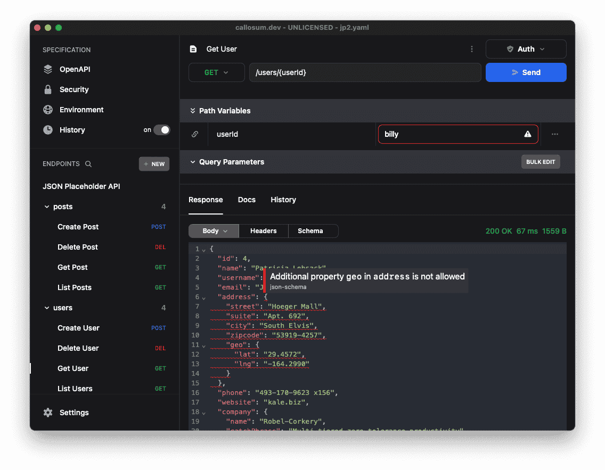Viewport: 605px width, 470px height.
Task: Switch to the Docs tab
Action: tap(247, 200)
